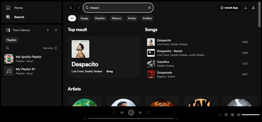Open Tesher artist link under Desperado

click(171, 77)
